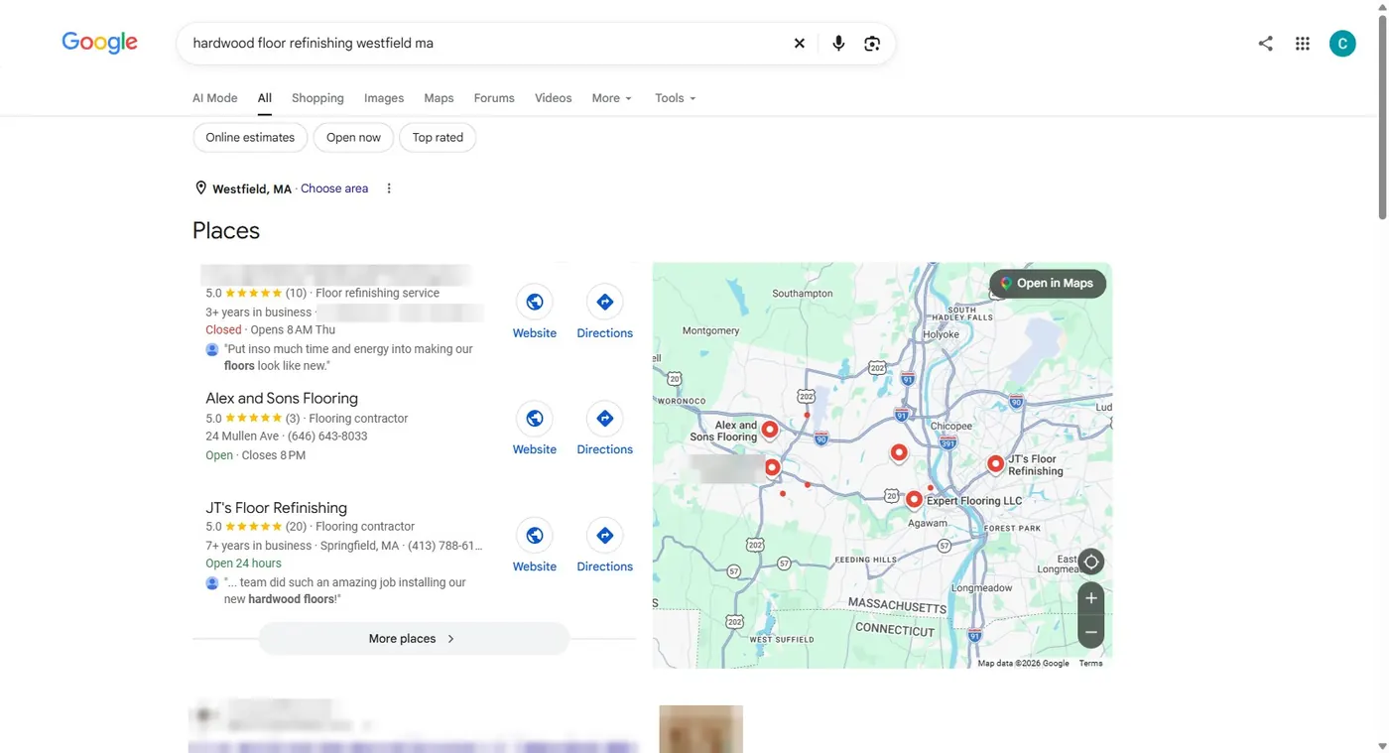Viewport: 1389px width, 753px height.
Task: Switch to AI Mode tab
Action: pos(214,98)
